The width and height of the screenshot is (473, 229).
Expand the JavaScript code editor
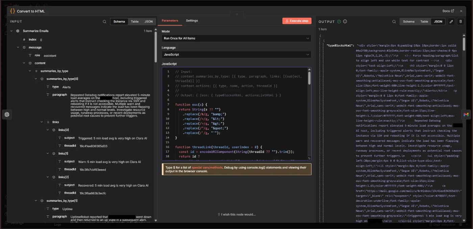[309, 158]
